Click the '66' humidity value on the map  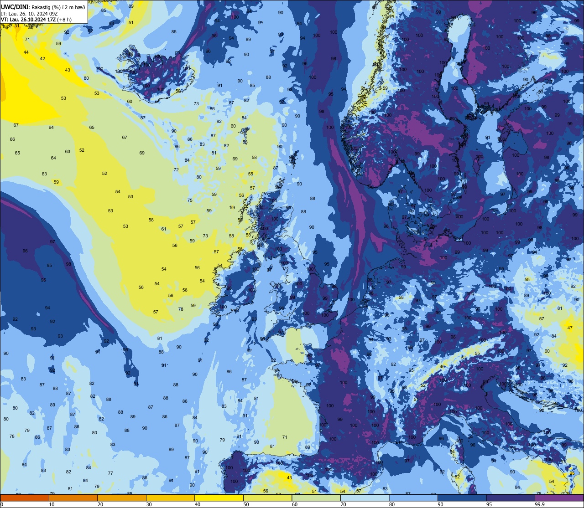(x=12, y=139)
